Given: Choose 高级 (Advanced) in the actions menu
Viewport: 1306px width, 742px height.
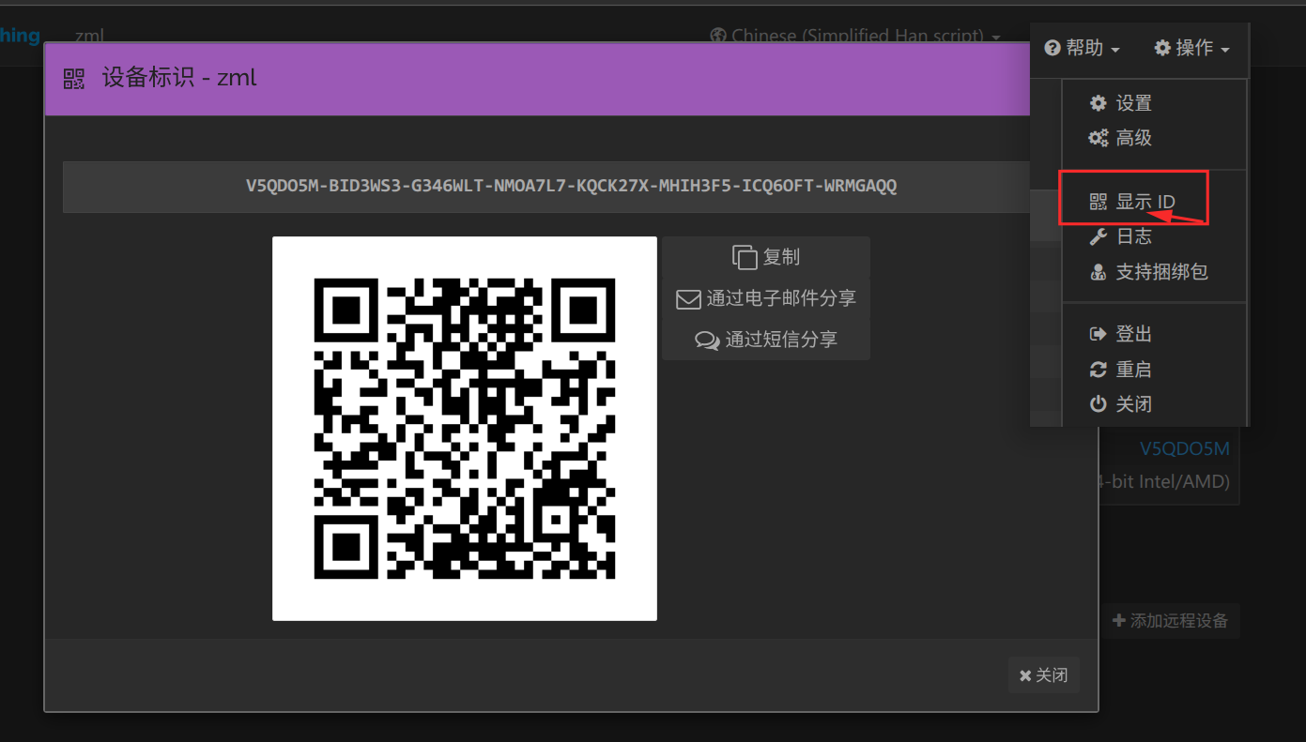Looking at the screenshot, I should [1132, 138].
